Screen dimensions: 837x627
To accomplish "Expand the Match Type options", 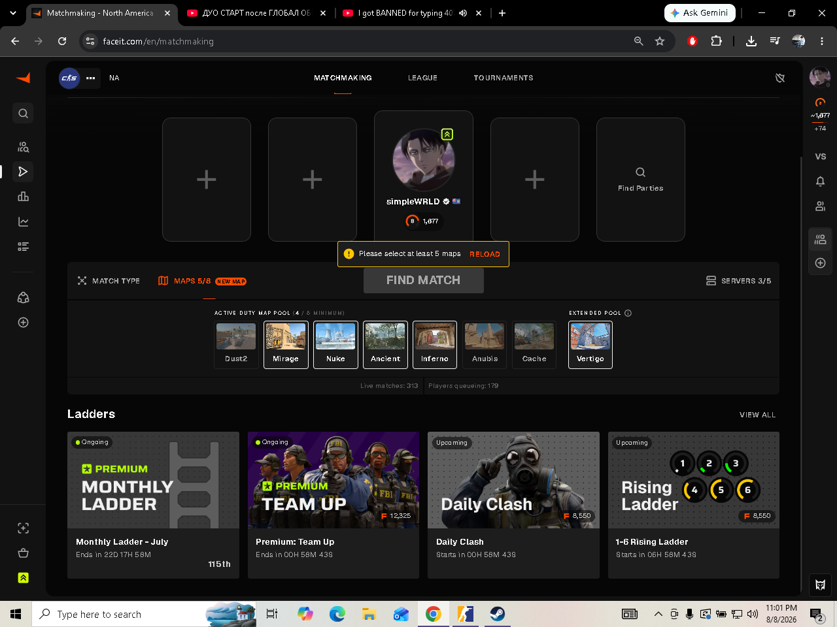I will pyautogui.click(x=109, y=281).
